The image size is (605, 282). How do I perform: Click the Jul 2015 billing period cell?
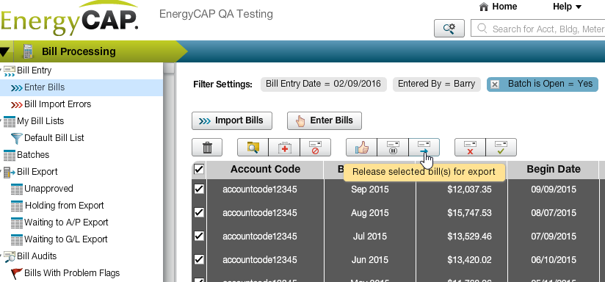[369, 236]
